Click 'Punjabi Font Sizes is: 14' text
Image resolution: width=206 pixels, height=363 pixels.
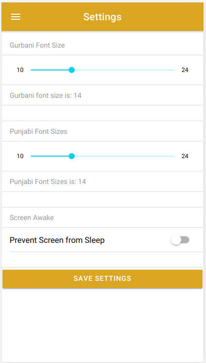point(48,181)
